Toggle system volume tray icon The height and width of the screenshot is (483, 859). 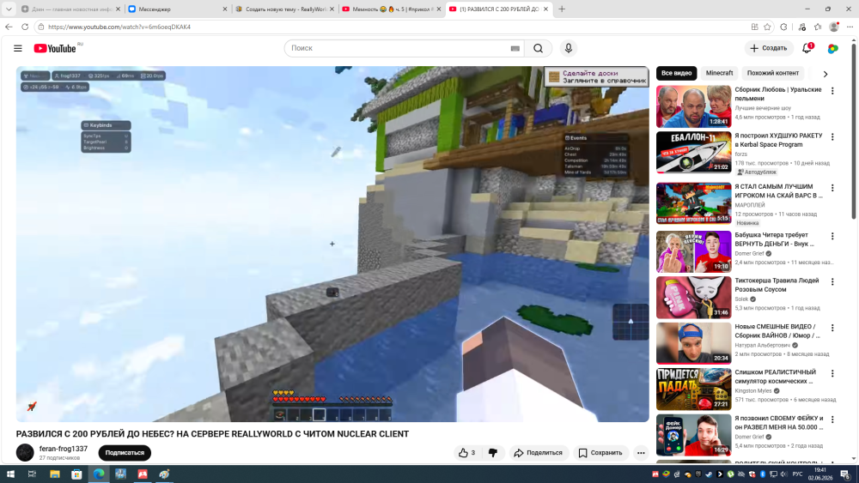tap(783, 474)
